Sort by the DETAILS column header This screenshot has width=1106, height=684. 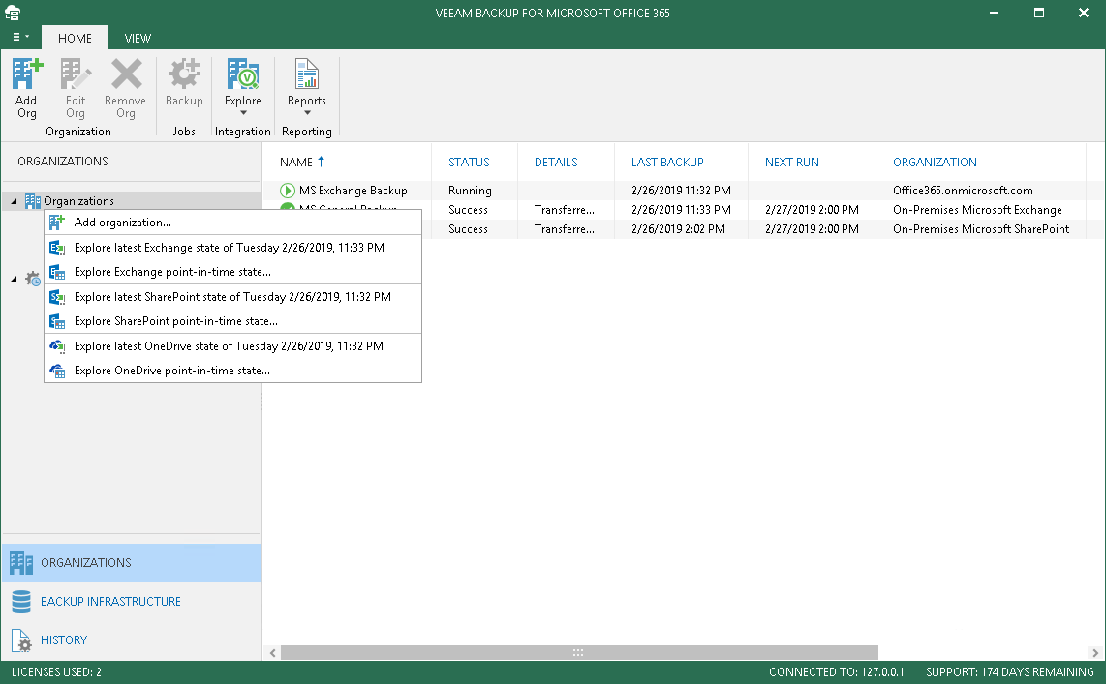566,162
